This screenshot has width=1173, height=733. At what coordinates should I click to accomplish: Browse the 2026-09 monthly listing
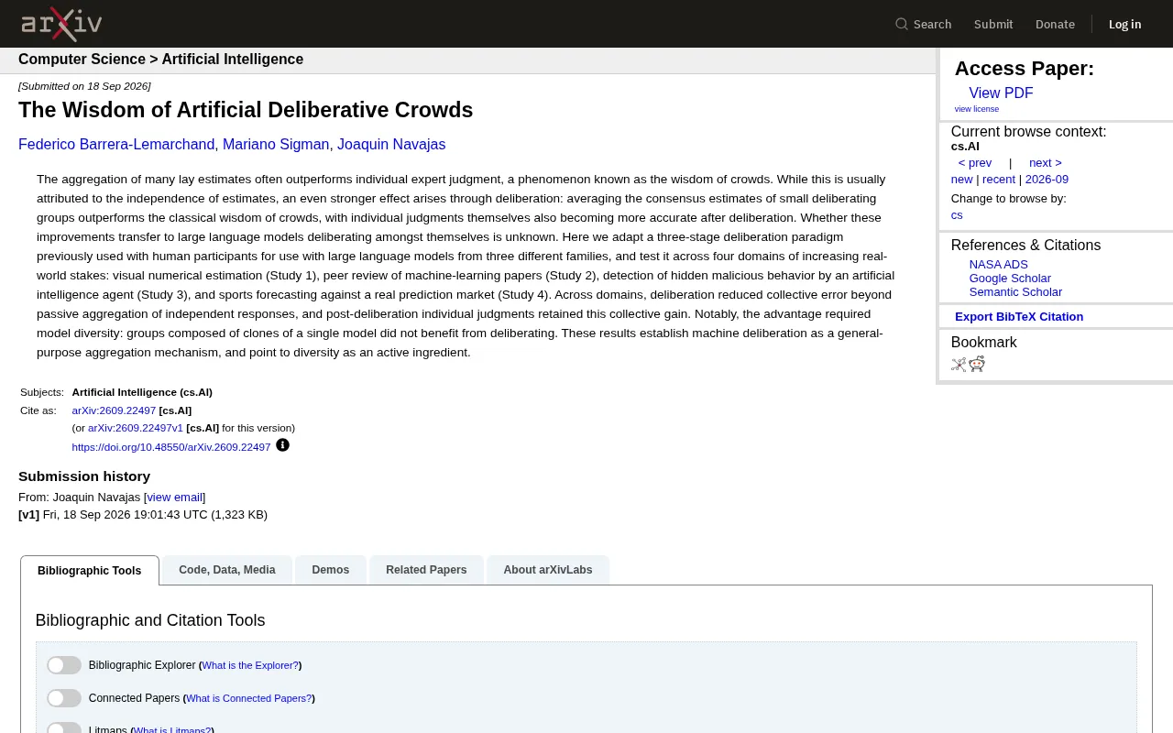[x=1047, y=180]
